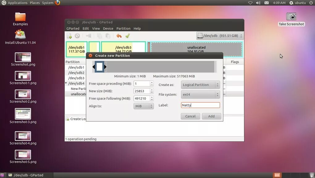Click the 4:09 AM clock
This screenshot has height=178, width=315.
click(279, 3)
